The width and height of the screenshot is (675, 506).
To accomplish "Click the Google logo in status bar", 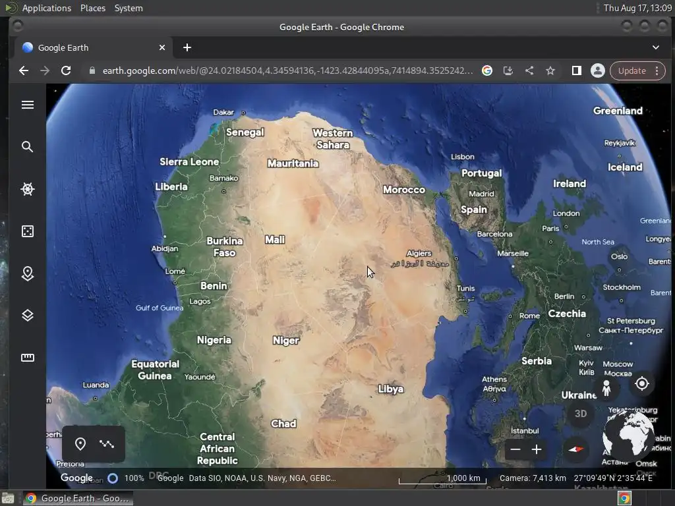I will click(76, 478).
